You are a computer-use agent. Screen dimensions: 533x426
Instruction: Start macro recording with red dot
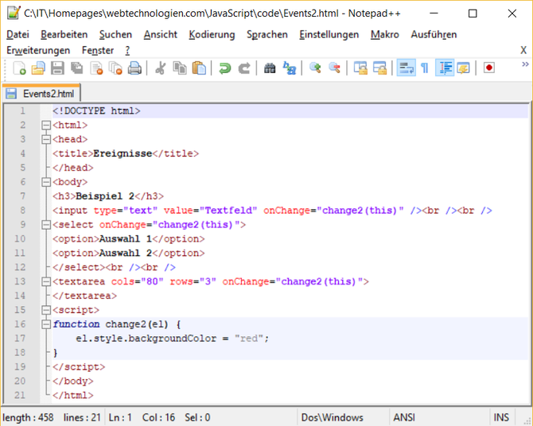tap(488, 68)
